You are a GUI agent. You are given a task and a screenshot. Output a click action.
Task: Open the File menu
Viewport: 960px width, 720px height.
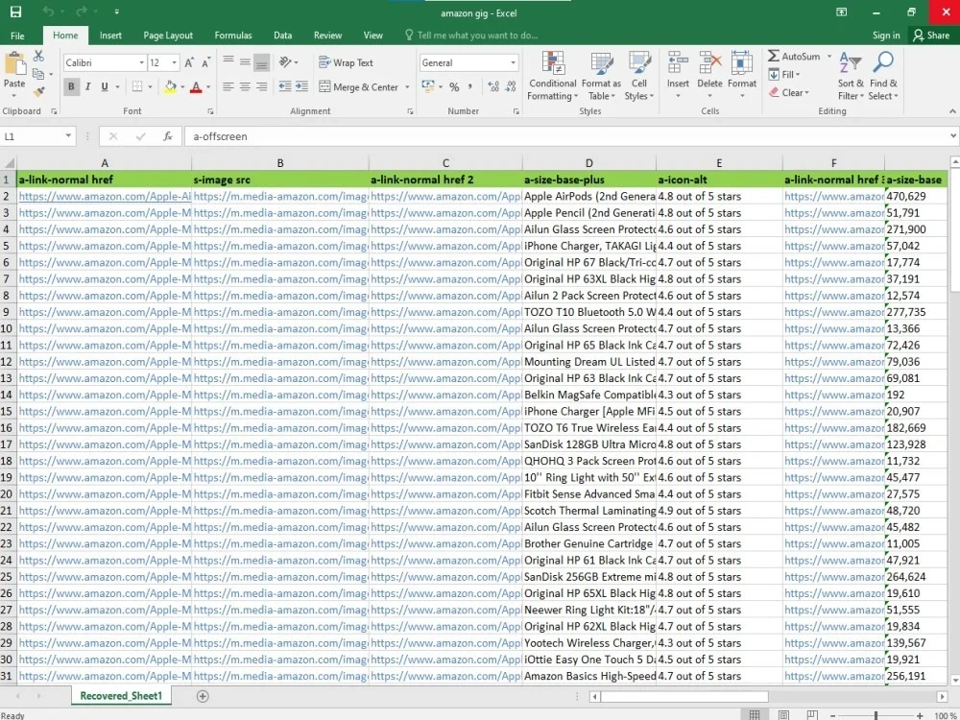17,36
